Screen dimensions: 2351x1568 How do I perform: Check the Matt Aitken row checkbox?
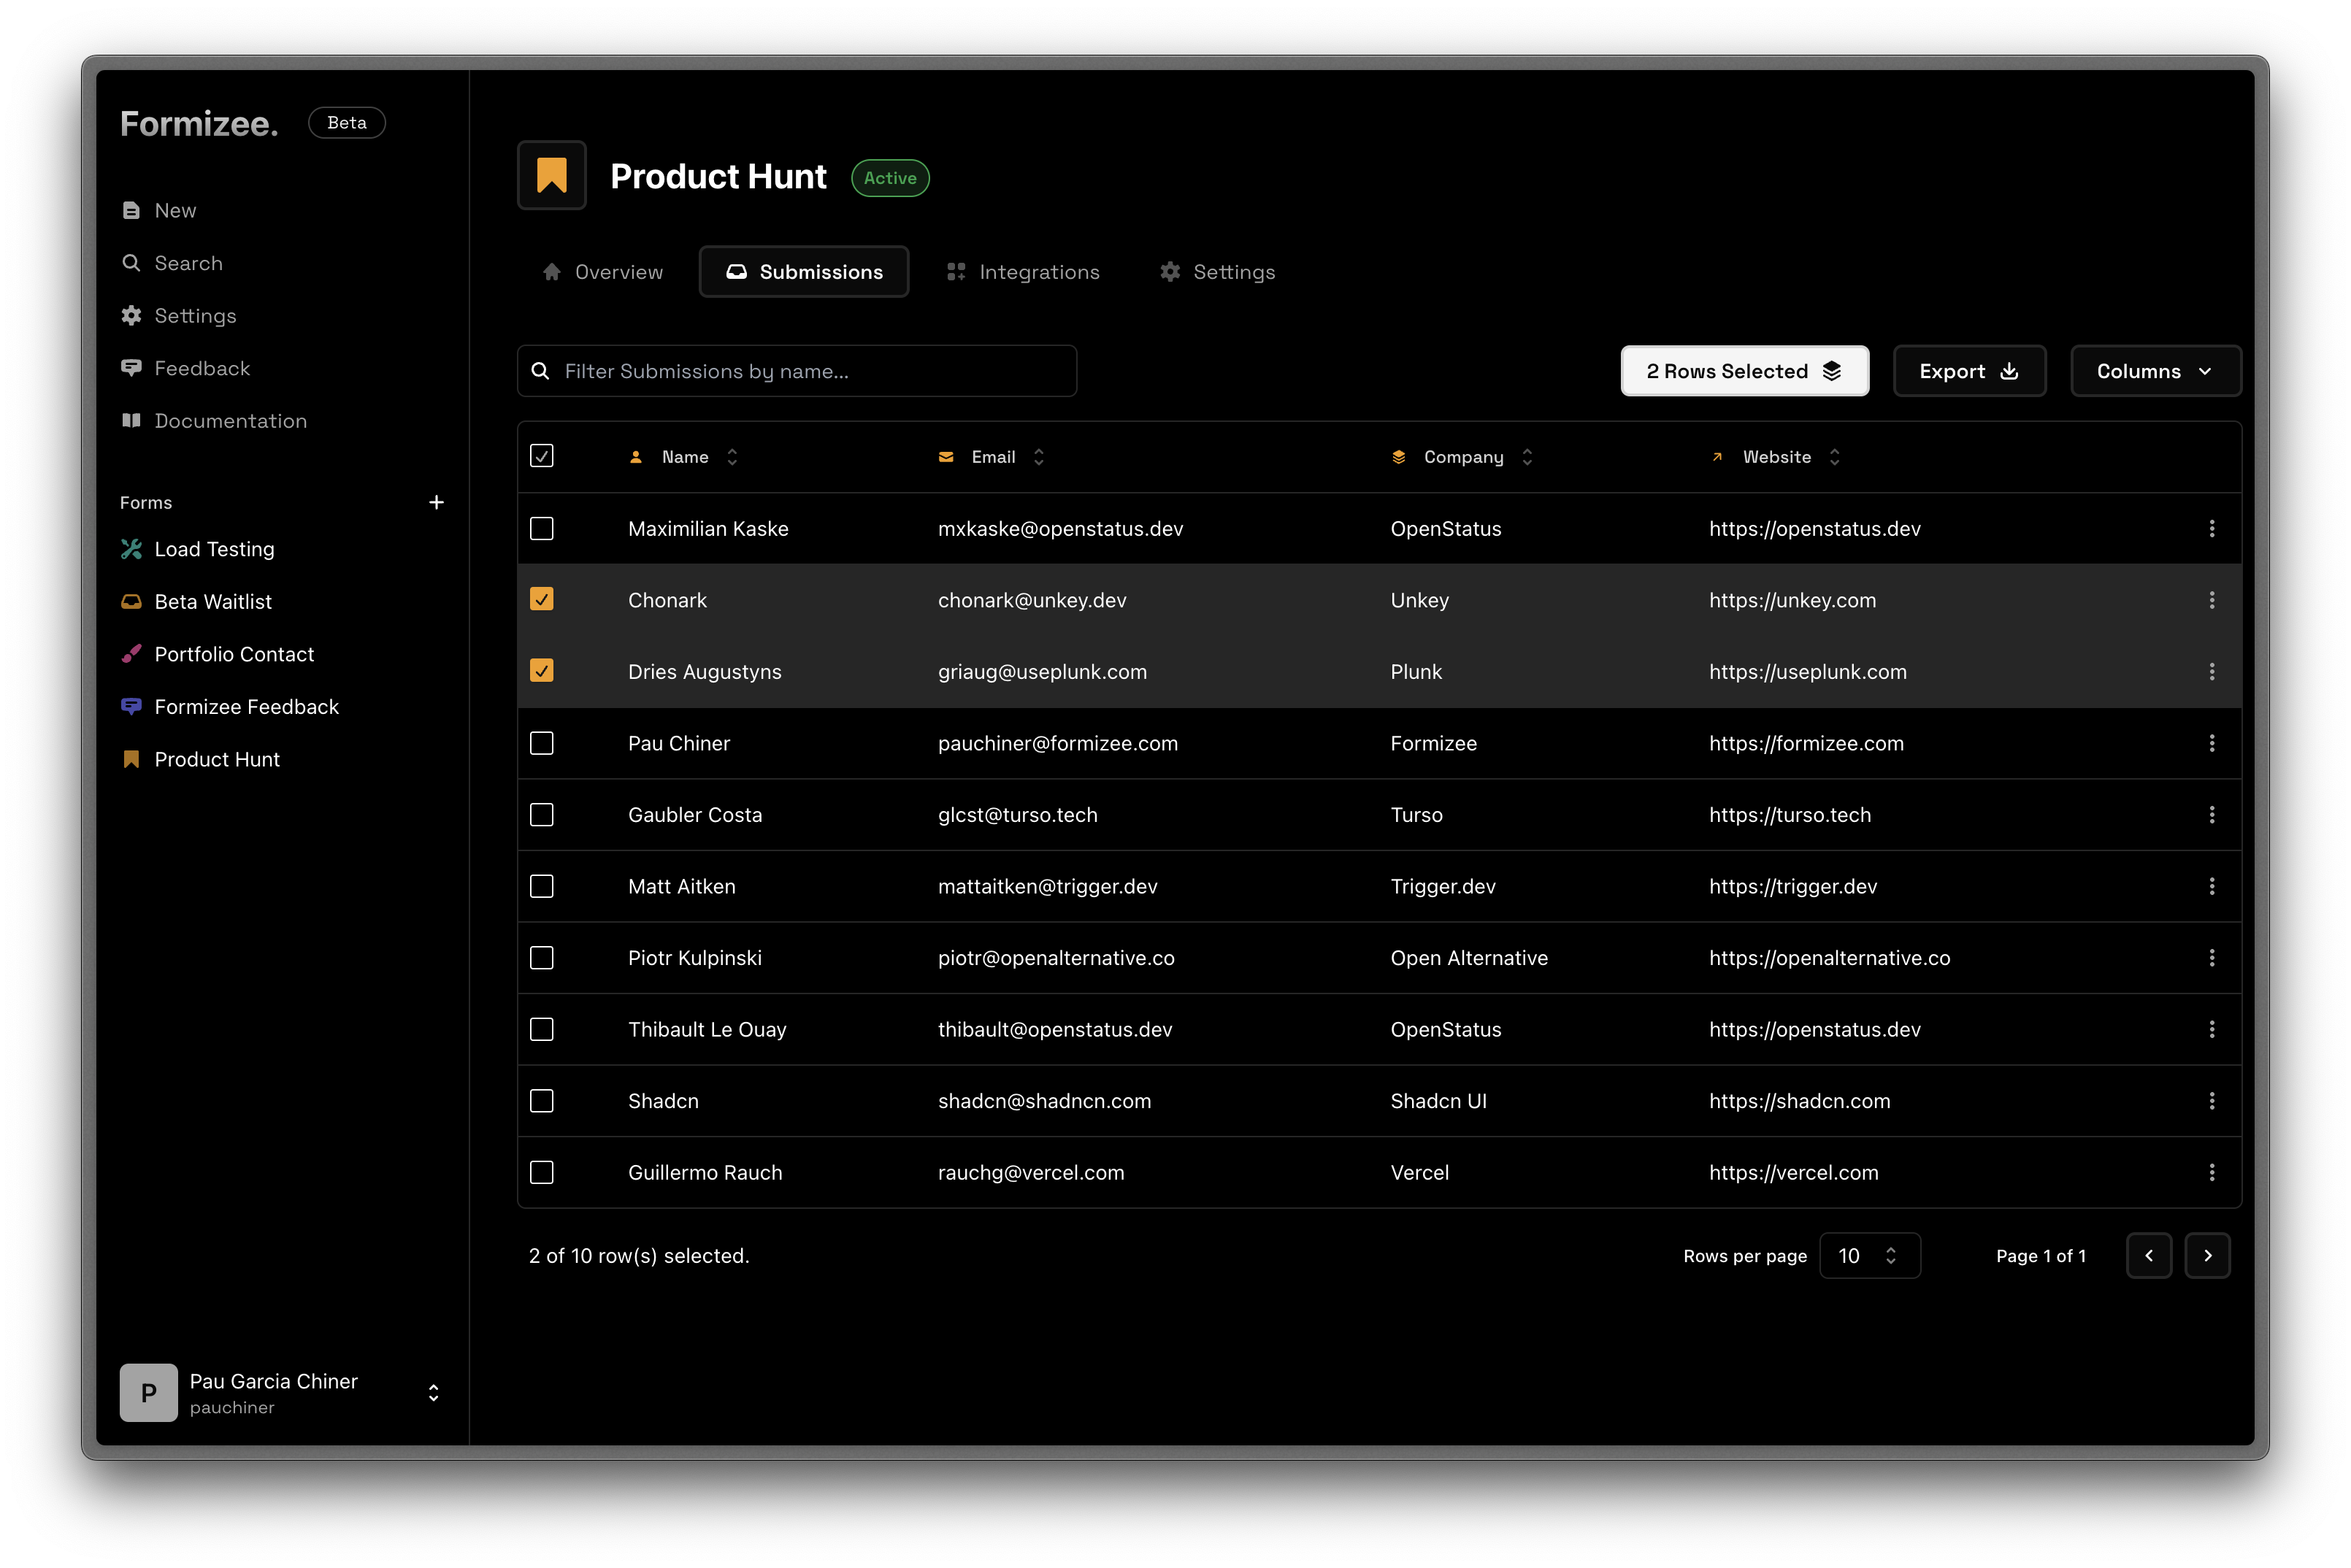(541, 886)
